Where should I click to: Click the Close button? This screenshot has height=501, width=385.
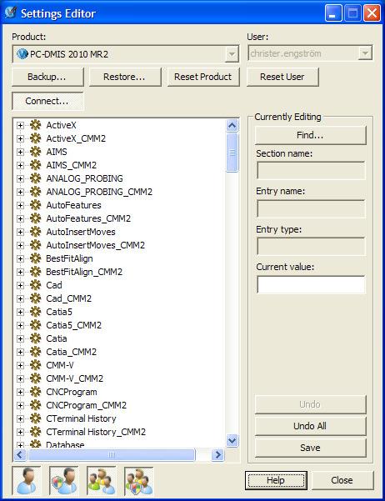click(342, 480)
